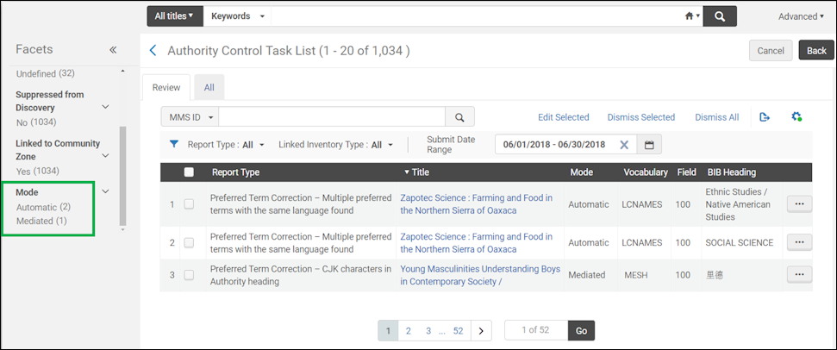Click the Facets panel scrollbar
The height and width of the screenshot is (350, 837).
click(122, 176)
